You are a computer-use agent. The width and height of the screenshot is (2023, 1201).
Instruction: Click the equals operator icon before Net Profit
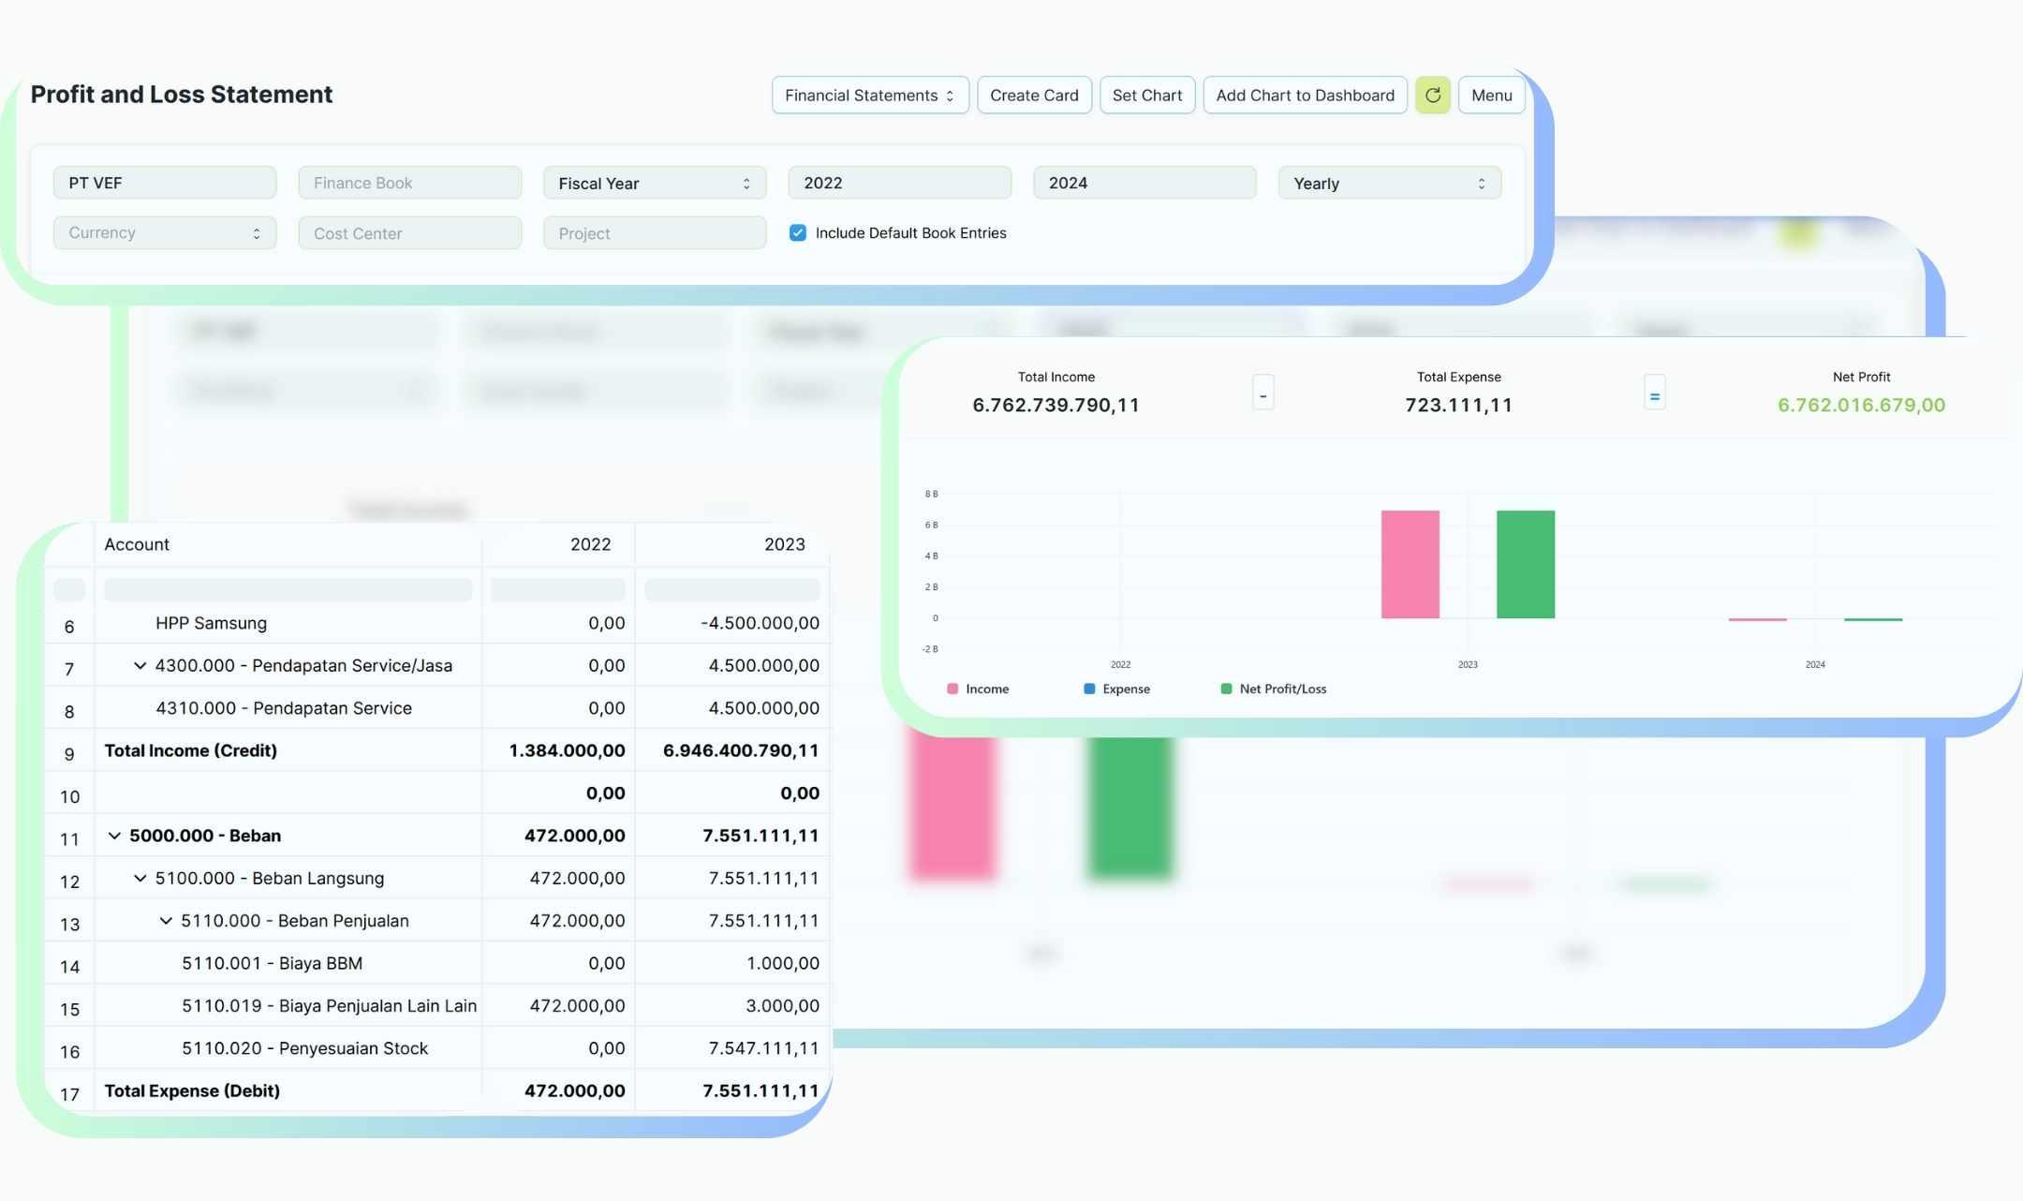tap(1654, 394)
